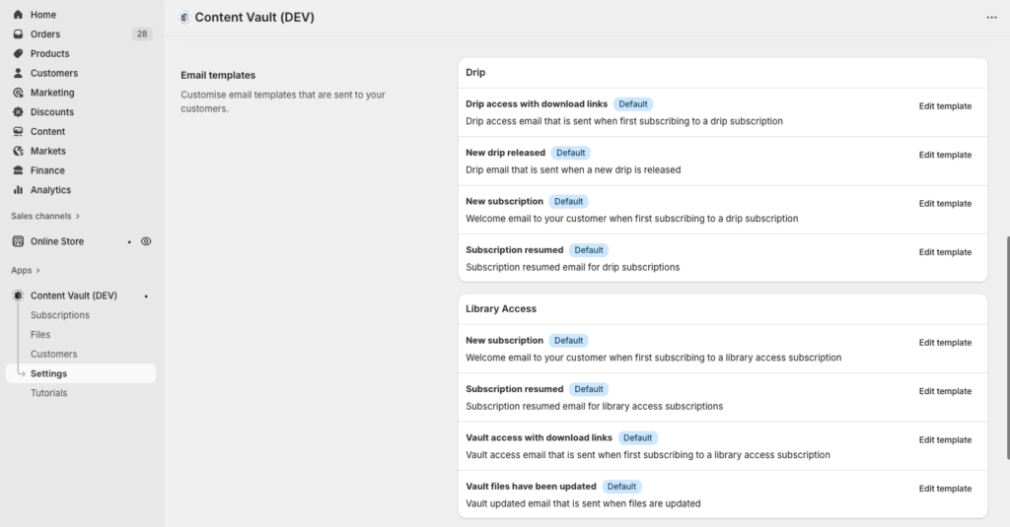Viewport: 1010px width, 527px height.
Task: Click the Email templates heading
Action: pyautogui.click(x=218, y=75)
